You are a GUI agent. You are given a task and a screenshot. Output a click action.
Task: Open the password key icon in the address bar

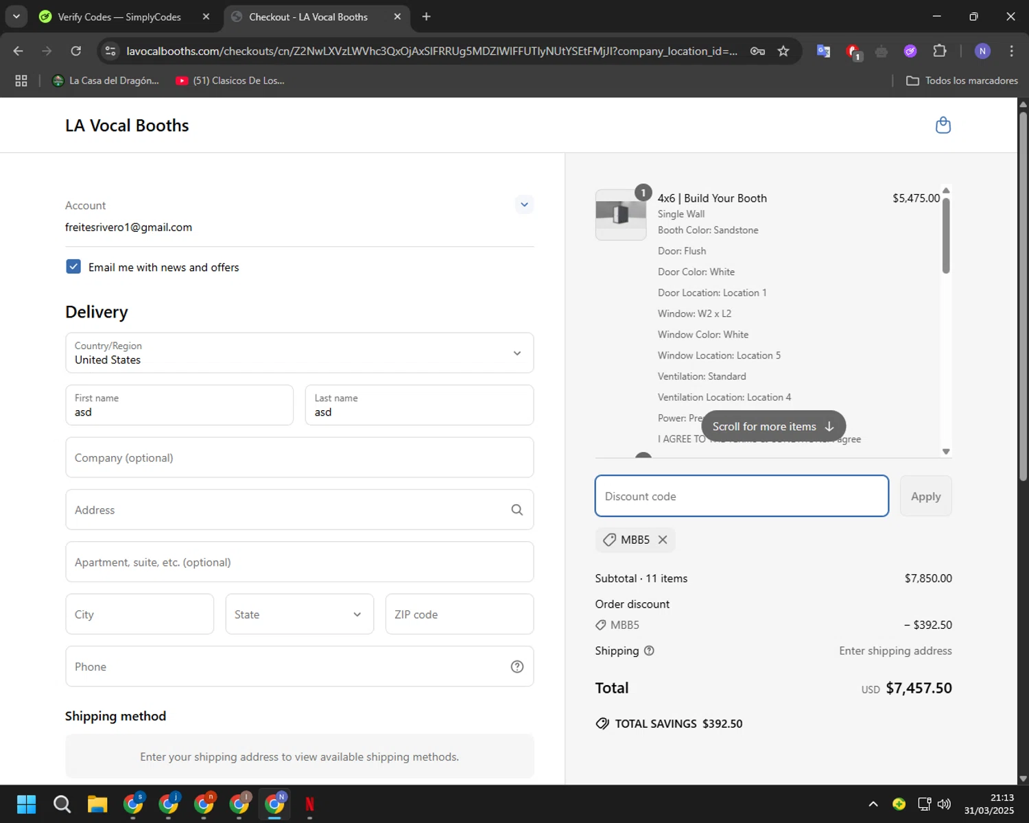point(757,51)
